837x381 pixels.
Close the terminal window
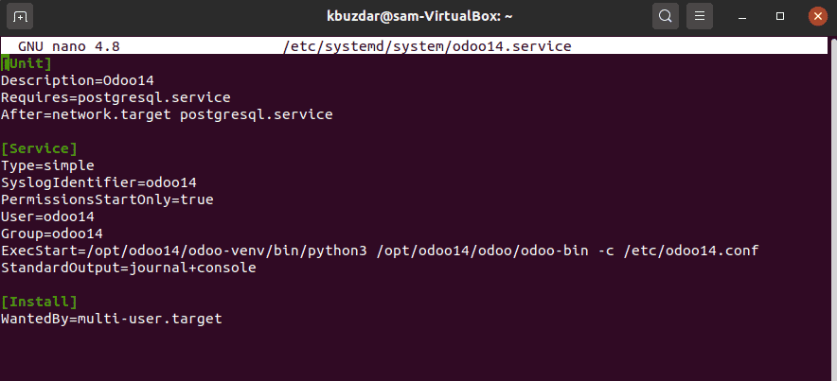click(818, 16)
